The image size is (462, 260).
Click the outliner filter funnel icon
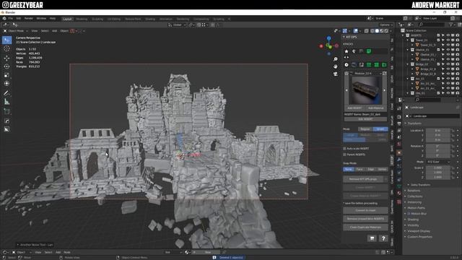[451, 25]
